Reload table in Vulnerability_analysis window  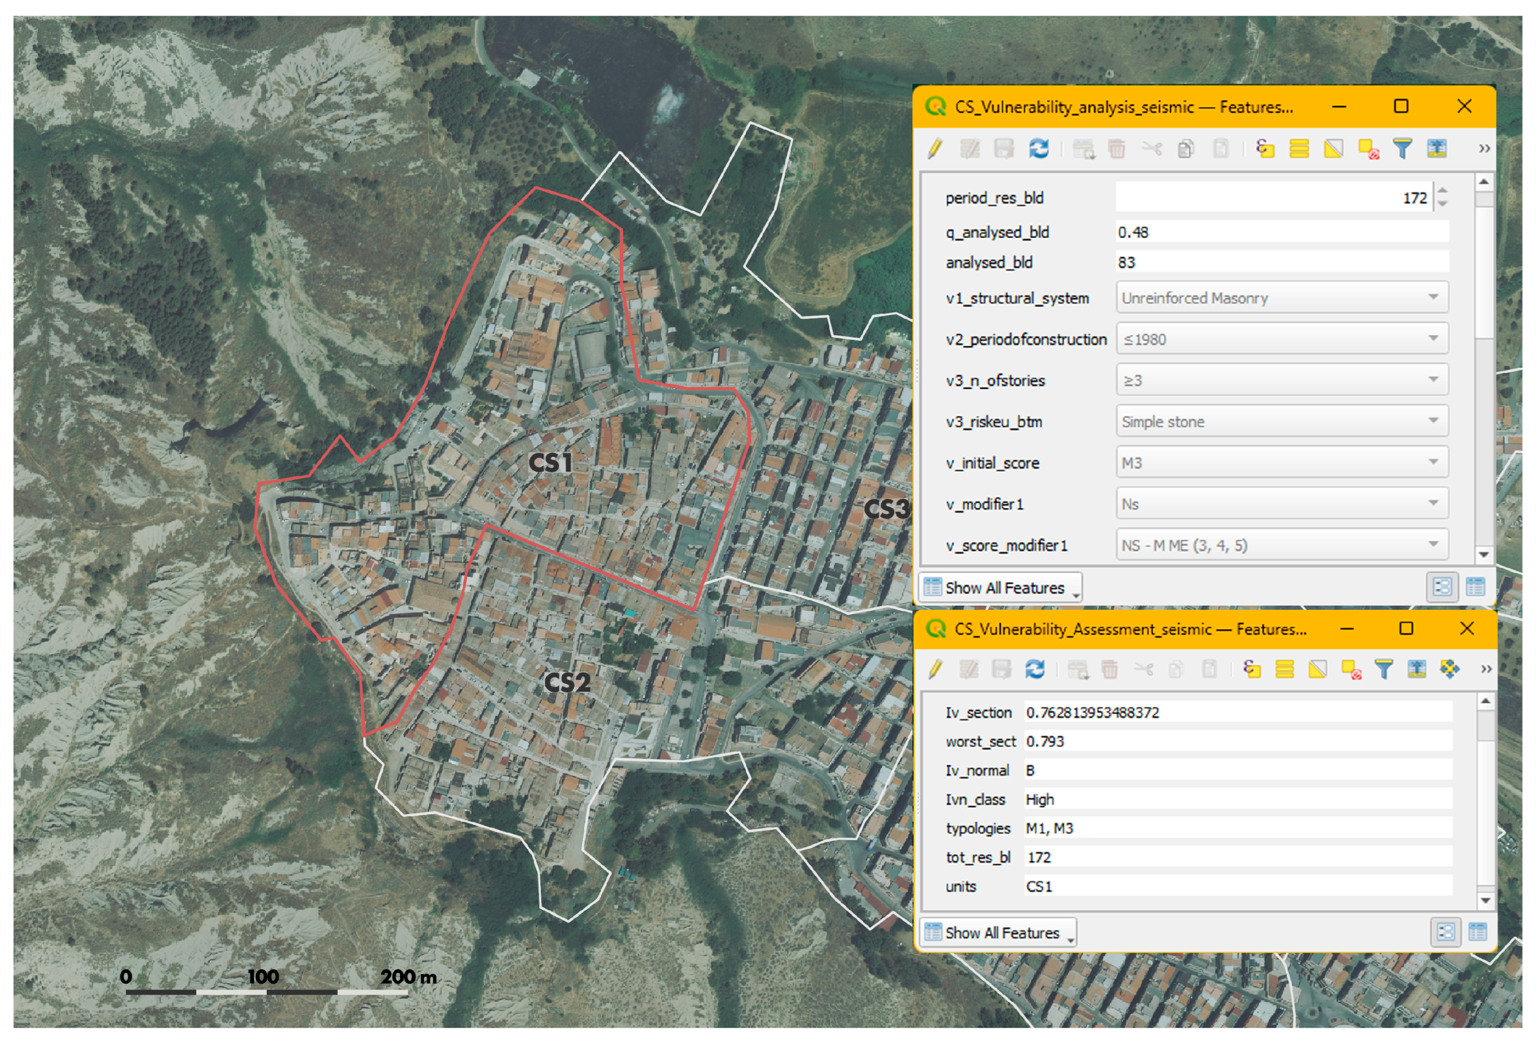[x=1039, y=148]
